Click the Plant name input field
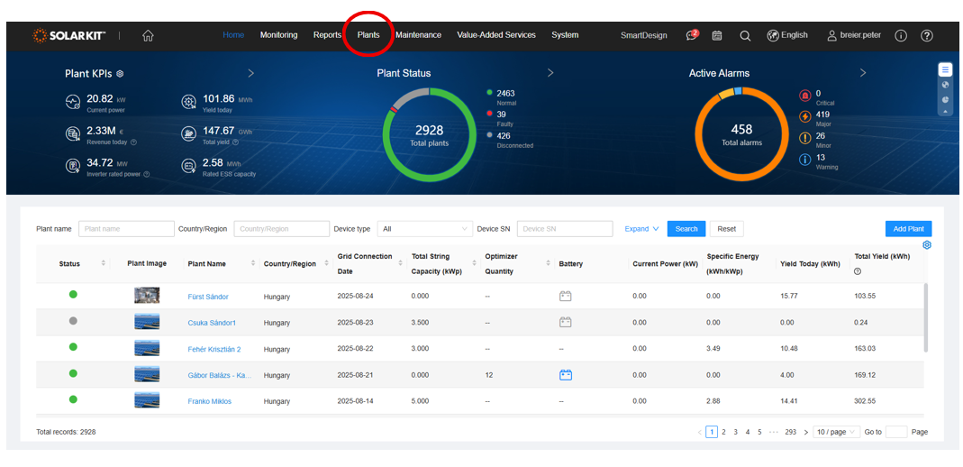Screen dimensions: 963x467 coord(126,229)
